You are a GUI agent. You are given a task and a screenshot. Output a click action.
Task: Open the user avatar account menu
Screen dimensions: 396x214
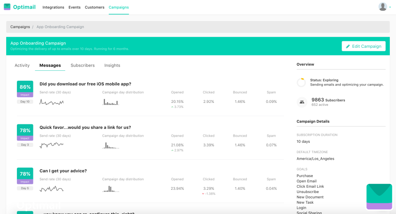tap(384, 7)
